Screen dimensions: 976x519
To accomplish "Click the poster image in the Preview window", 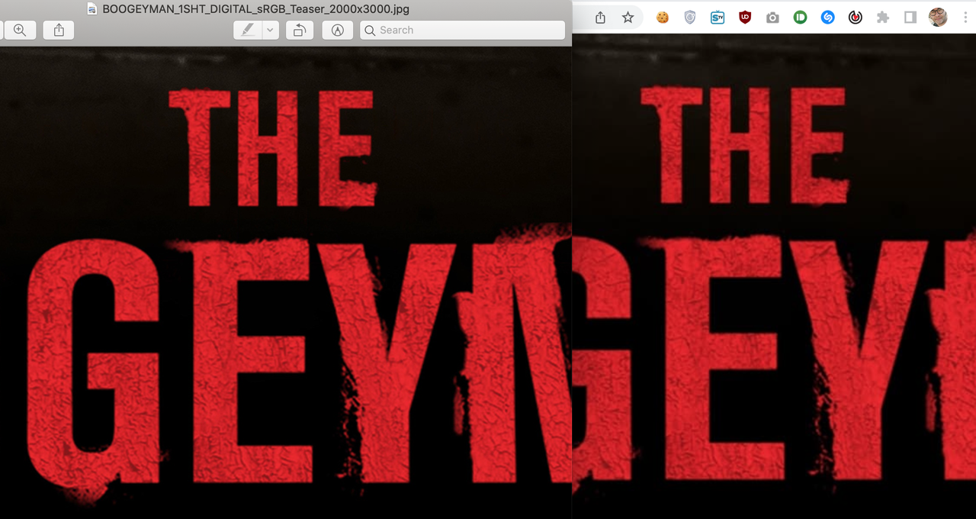I will click(x=286, y=282).
